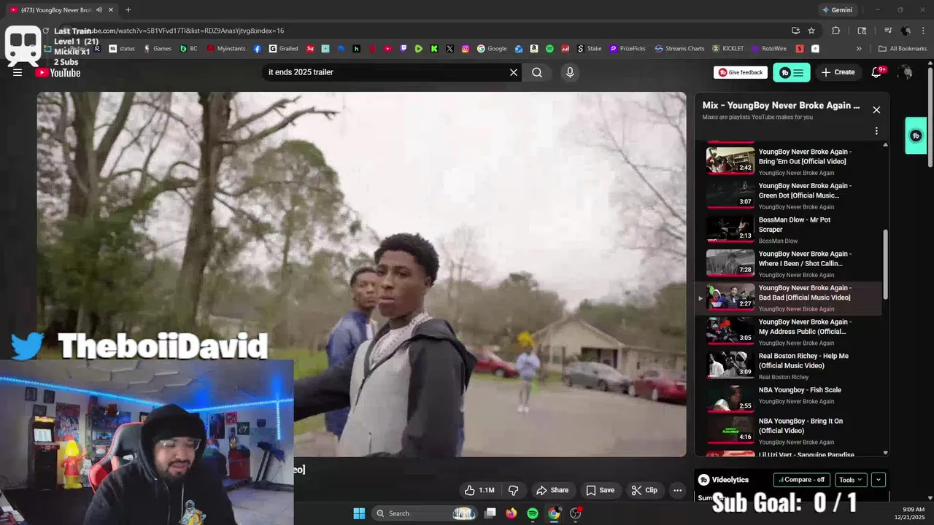
Task: Collapse the Videolytics panel chevron
Action: point(879,480)
